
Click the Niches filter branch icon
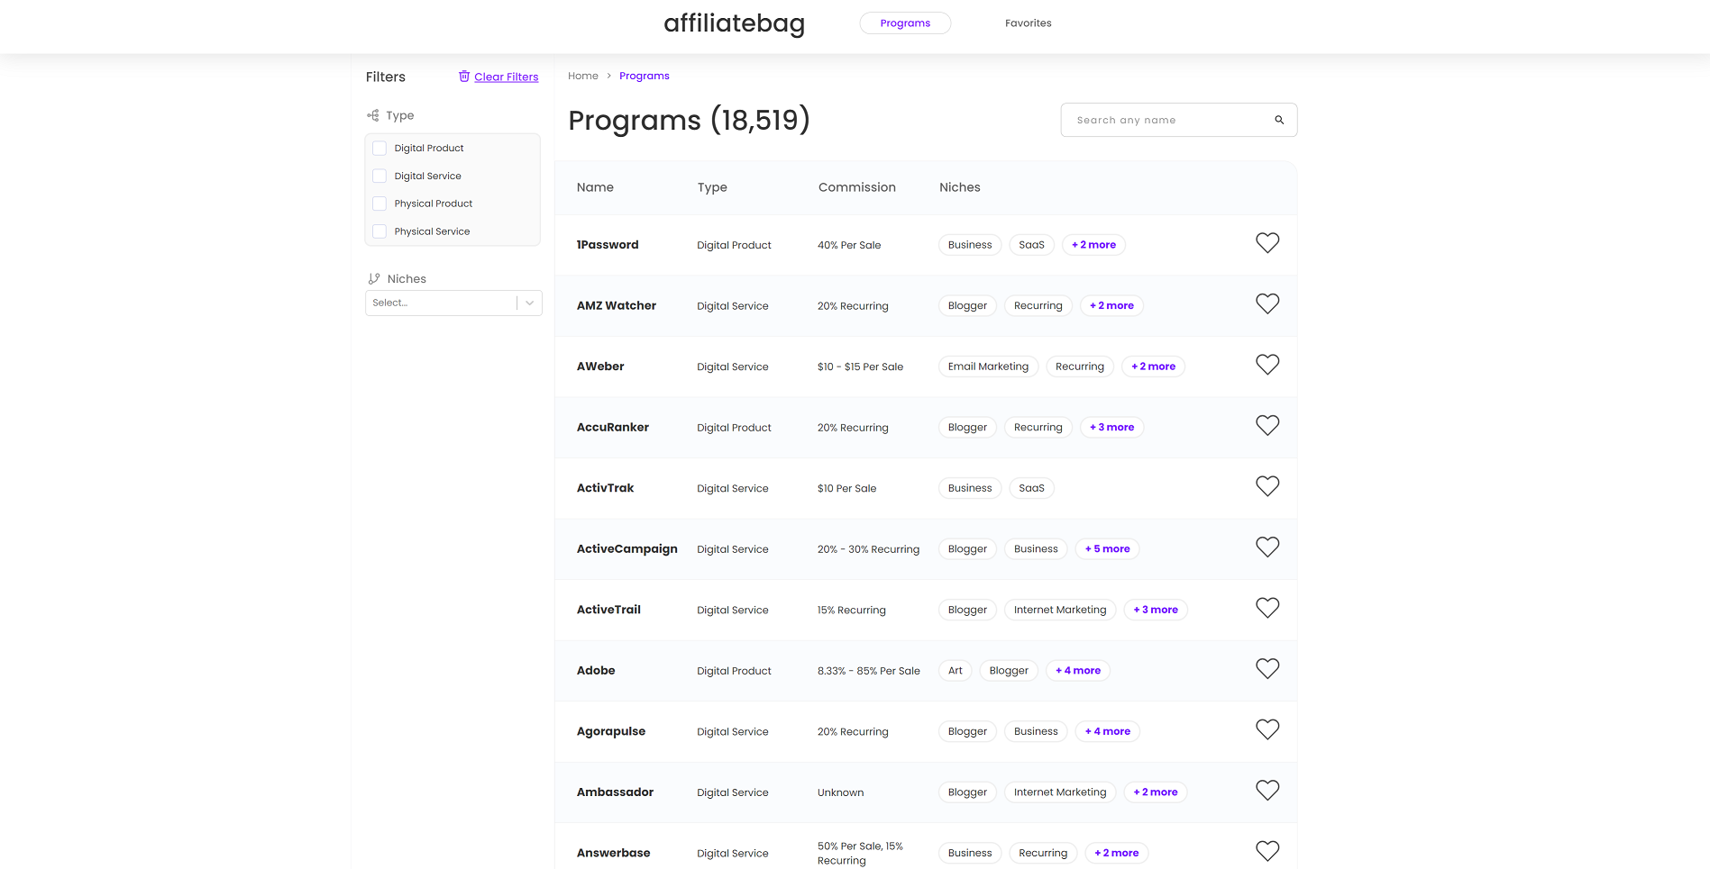[x=374, y=279]
